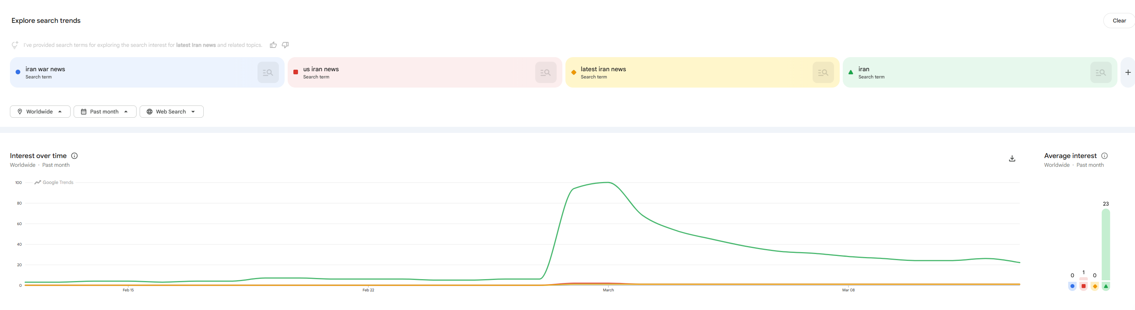1135x310 pixels.
Task: Select the red us iran news legend marker
Action: click(x=1083, y=286)
